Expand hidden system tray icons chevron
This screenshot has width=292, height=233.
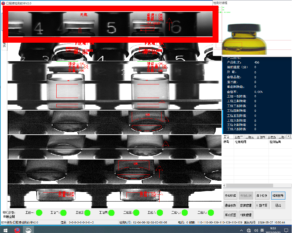(x=242, y=230)
